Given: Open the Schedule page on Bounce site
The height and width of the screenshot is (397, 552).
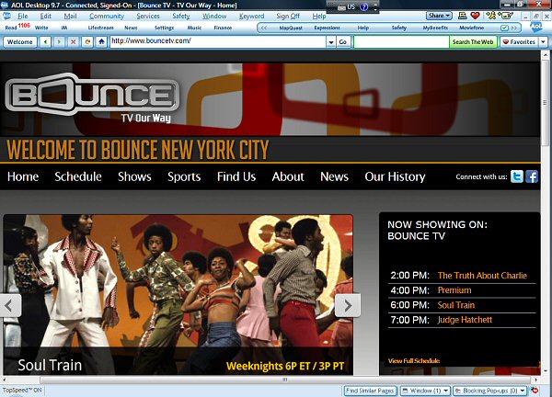Looking at the screenshot, I should click(x=78, y=176).
